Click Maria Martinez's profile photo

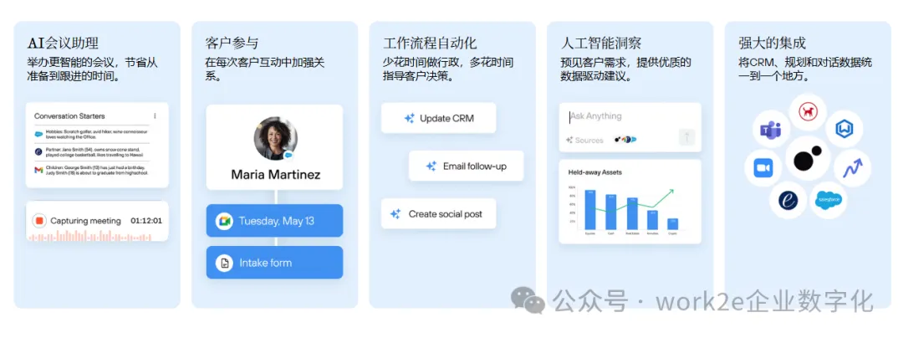click(275, 138)
